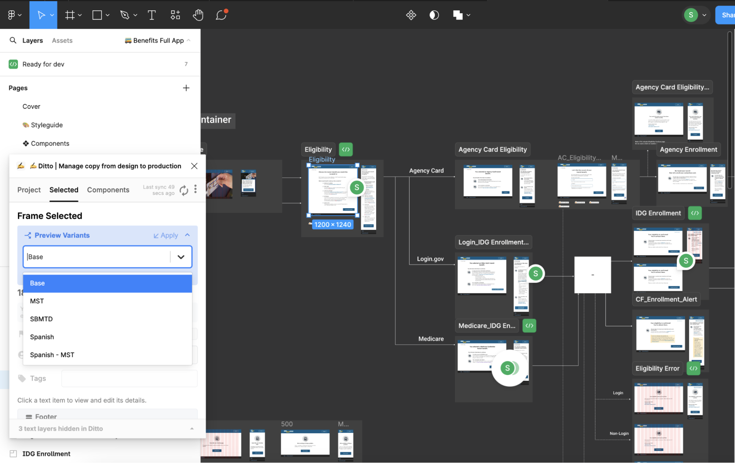Switch to the Assets tab

tap(62, 40)
